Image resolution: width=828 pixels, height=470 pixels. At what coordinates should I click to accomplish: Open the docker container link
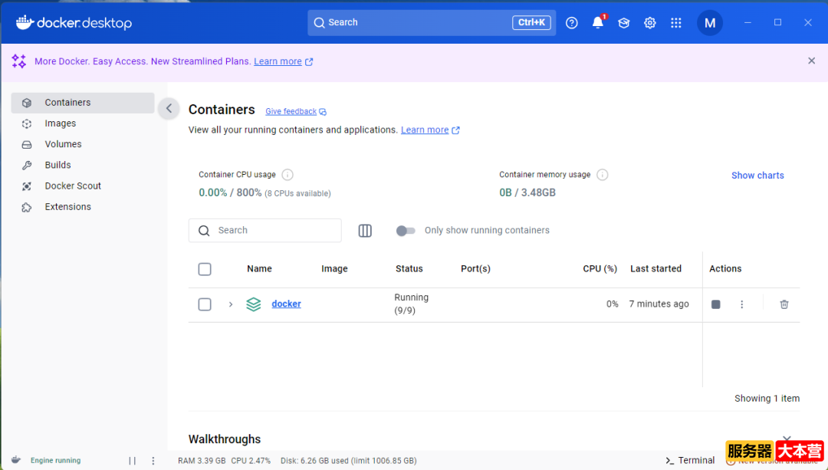286,304
